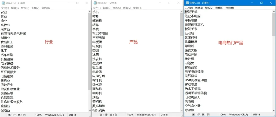The image size is (276, 117).
Task: Click the line 互联网服务 in 词库A
Action: [x=9, y=72]
